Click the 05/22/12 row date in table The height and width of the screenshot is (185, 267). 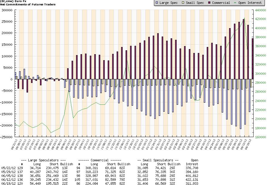(9, 168)
